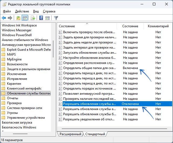173x143 pixels.
Task: Click the Up one level folder icon
Action: (x=18, y=18)
